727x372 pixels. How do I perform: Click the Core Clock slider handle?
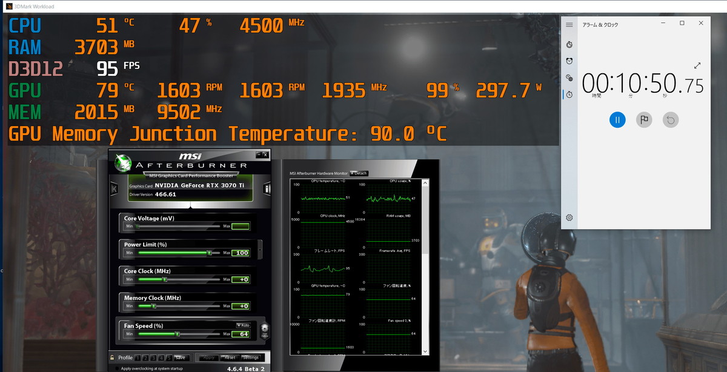165,280
